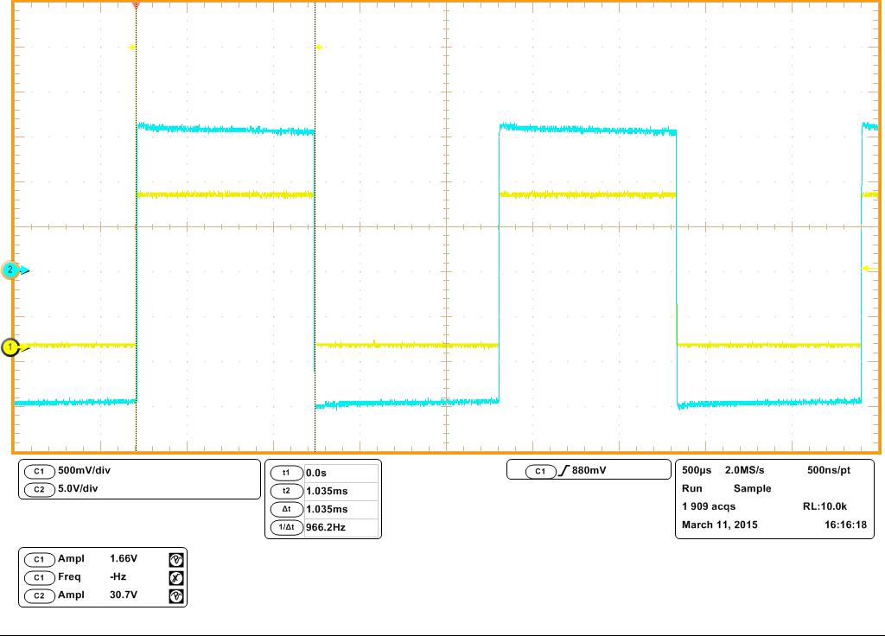
Task: Select the 5.0V/div scale value
Action: click(78, 489)
